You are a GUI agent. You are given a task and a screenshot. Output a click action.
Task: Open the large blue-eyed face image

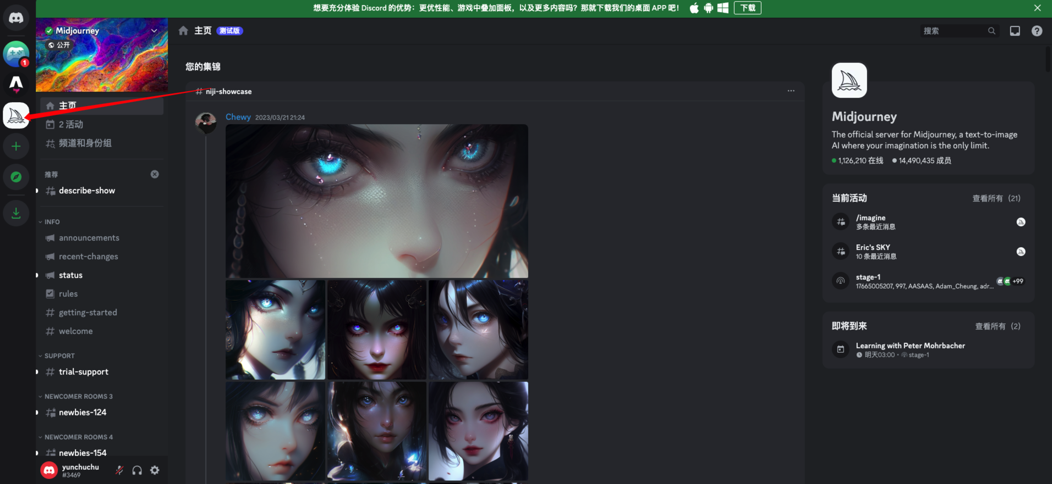pos(376,201)
